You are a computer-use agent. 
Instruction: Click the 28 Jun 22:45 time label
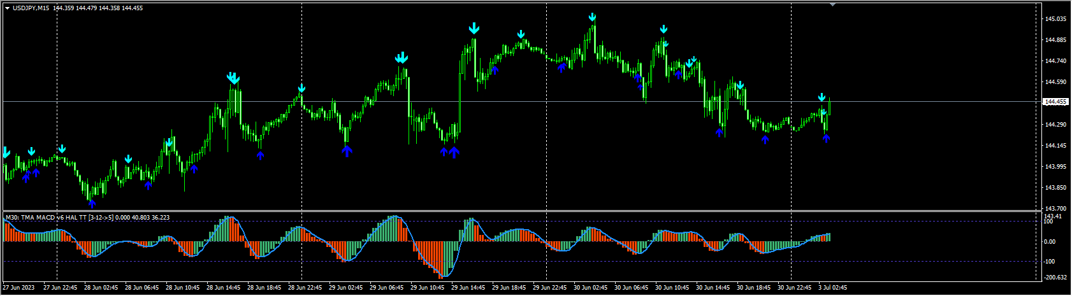click(x=305, y=288)
